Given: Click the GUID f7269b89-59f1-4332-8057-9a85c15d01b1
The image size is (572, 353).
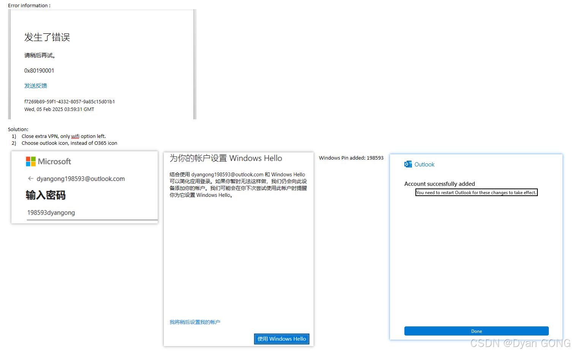Looking at the screenshot, I should (x=70, y=102).
